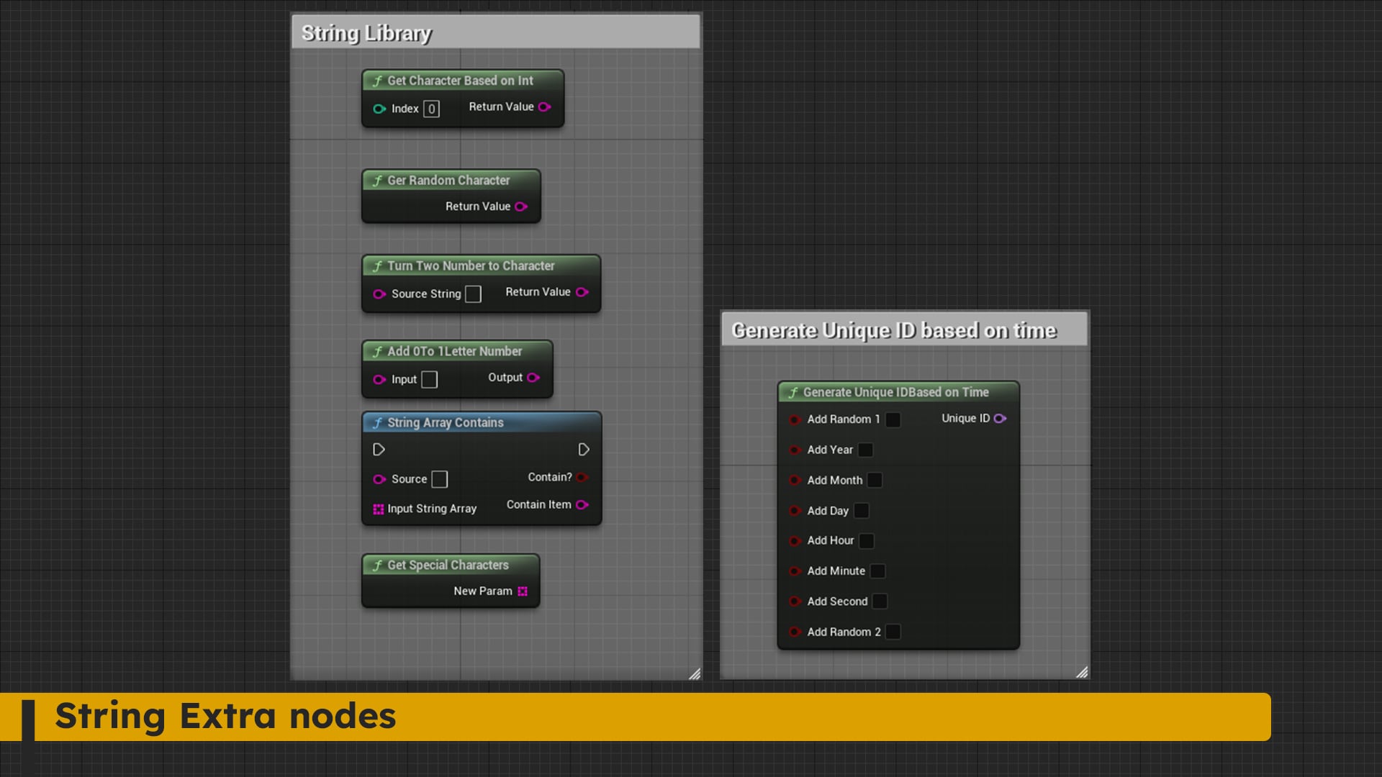The height and width of the screenshot is (777, 1382).
Task: Click the New Param output pin on Get Special Characters
Action: tap(523, 591)
